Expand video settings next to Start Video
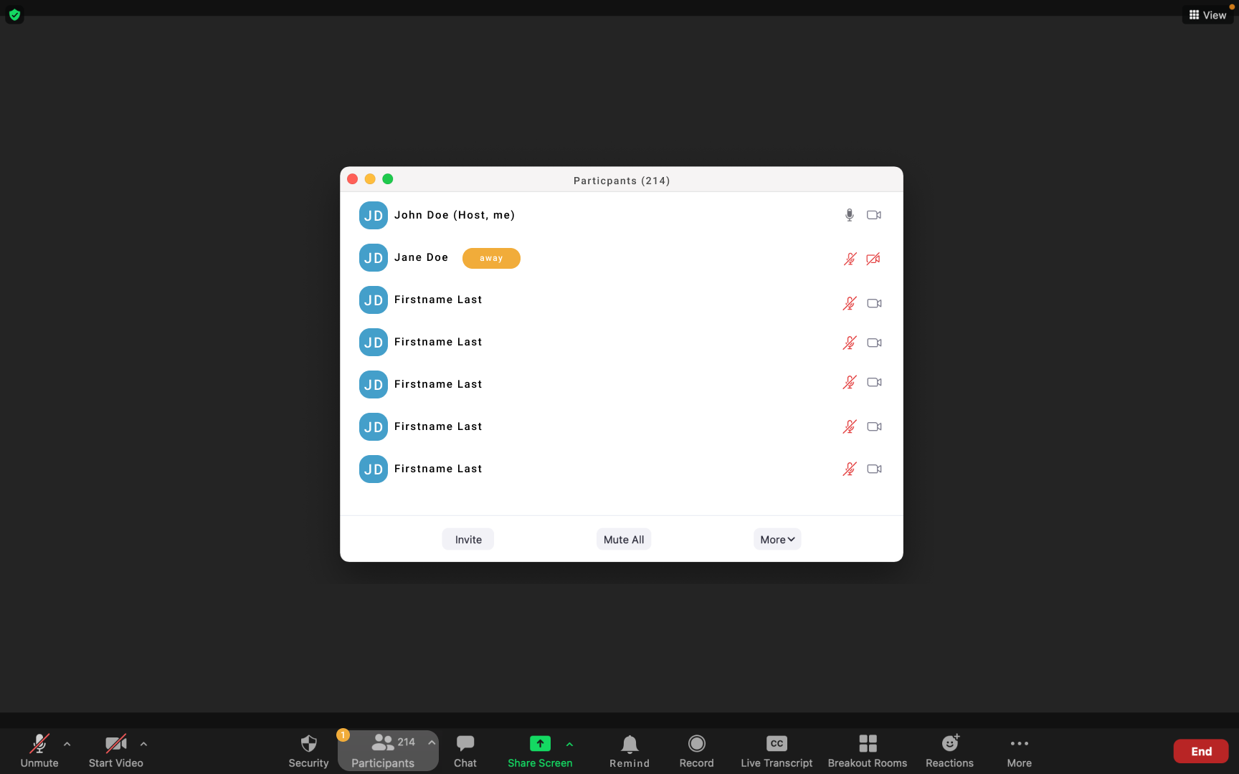The height and width of the screenshot is (774, 1239). 143,743
